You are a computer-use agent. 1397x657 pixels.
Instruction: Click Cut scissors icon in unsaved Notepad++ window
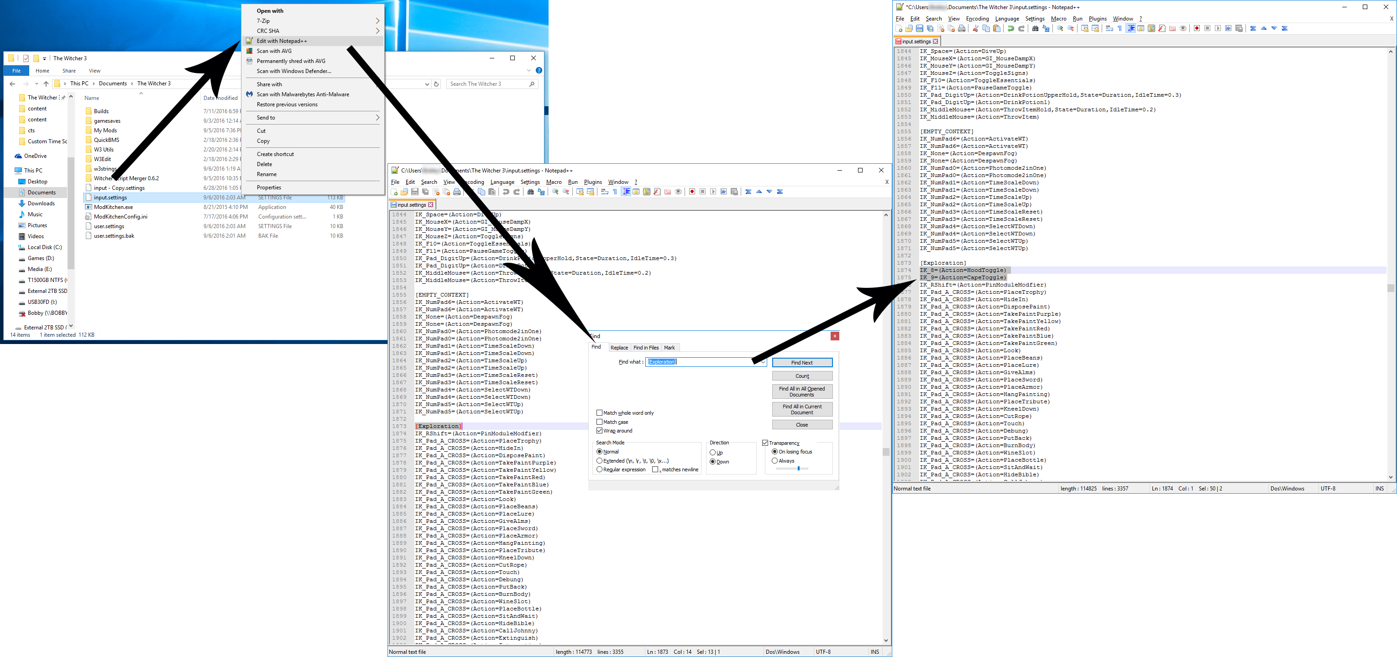976,29
